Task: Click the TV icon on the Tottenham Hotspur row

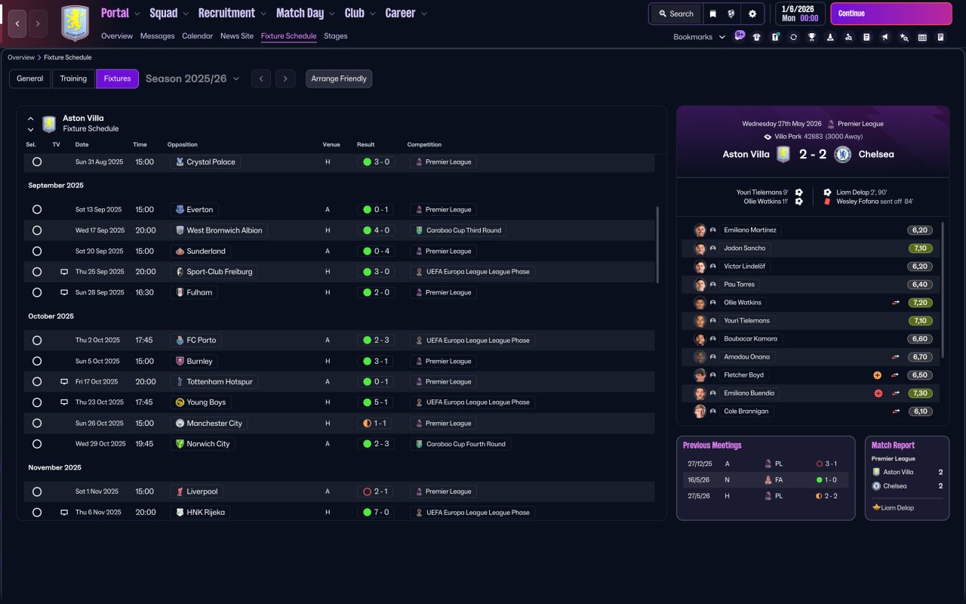Action: coord(64,382)
